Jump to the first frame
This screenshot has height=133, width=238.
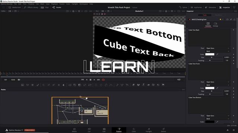pyautogui.click(x=83, y=80)
